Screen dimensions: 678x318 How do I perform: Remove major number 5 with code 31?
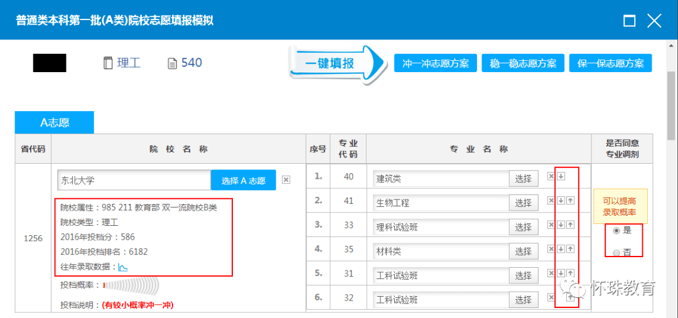pyautogui.click(x=551, y=273)
